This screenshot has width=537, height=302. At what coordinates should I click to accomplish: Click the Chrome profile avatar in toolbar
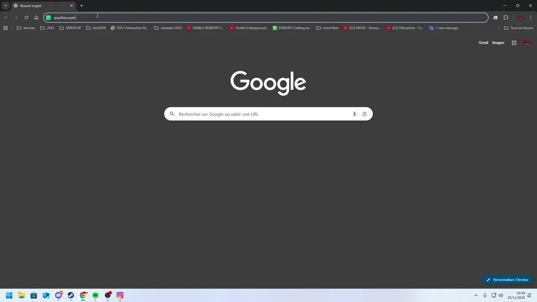click(521, 18)
